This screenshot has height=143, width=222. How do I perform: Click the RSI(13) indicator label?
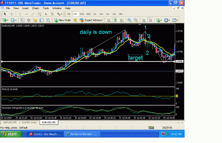coord(10,89)
